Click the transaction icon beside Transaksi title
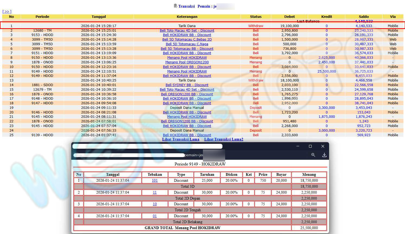405x234 pixels. pos(176,6)
